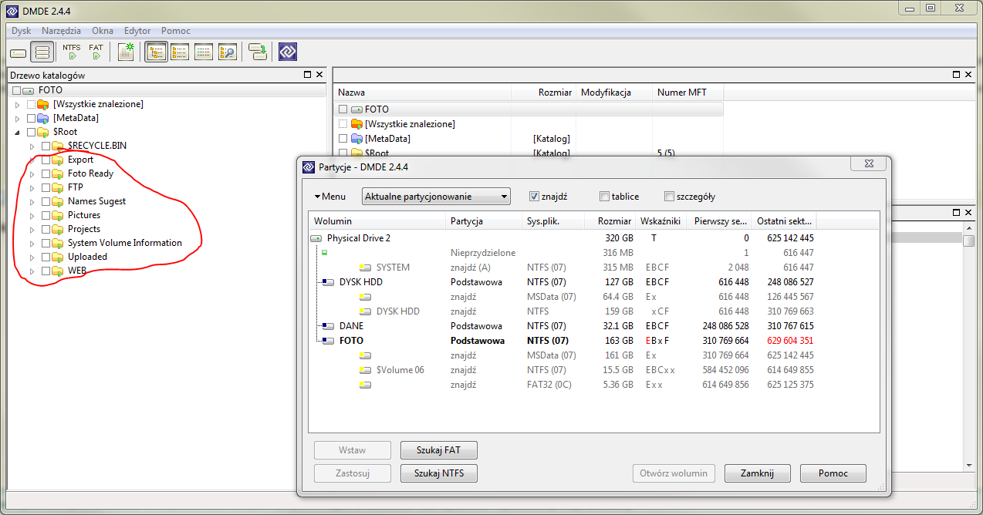Open the Okna menu
The height and width of the screenshot is (515, 983).
pyautogui.click(x=103, y=31)
